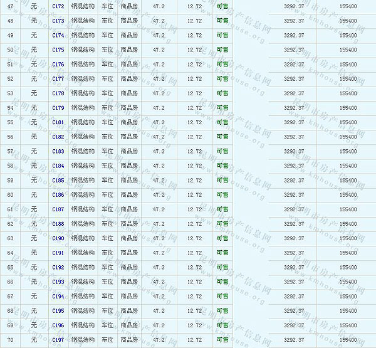Click the 可售 status in row 60
376x348 pixels.
point(222,195)
